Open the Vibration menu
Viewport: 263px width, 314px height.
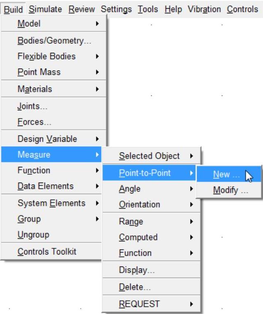point(204,9)
